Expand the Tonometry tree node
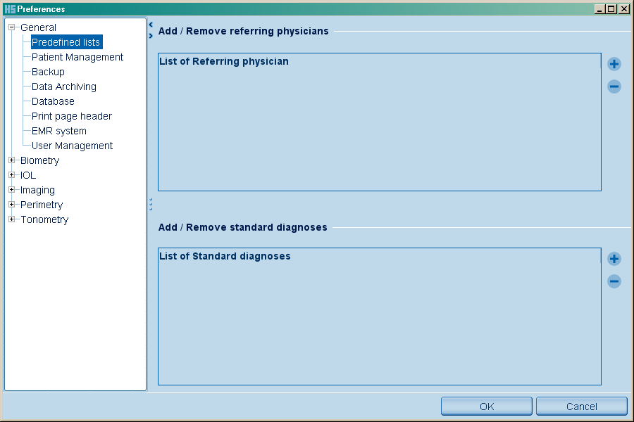 pyautogui.click(x=12, y=219)
